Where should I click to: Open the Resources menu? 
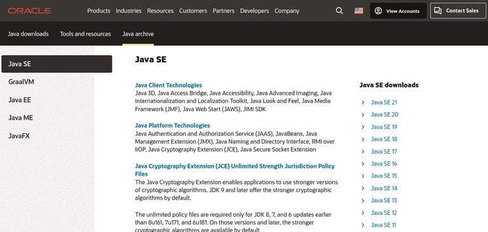click(x=160, y=11)
